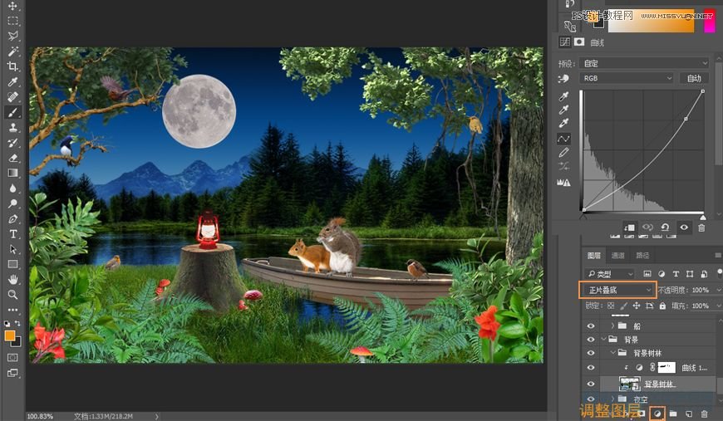The height and width of the screenshot is (421, 723).
Task: Select the Zoom tool
Action: point(12,295)
